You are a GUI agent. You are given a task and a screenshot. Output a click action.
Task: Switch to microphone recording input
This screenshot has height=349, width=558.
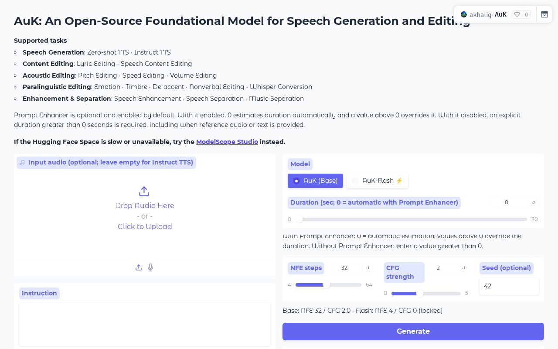tap(150, 267)
